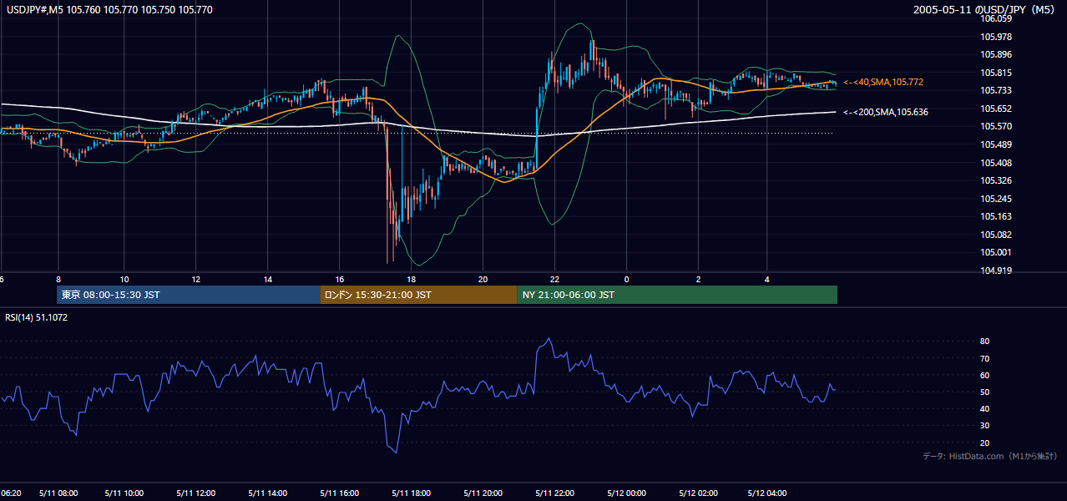
Task: Select the NY 21:00-06:00 JST session bar
Action: pos(677,295)
